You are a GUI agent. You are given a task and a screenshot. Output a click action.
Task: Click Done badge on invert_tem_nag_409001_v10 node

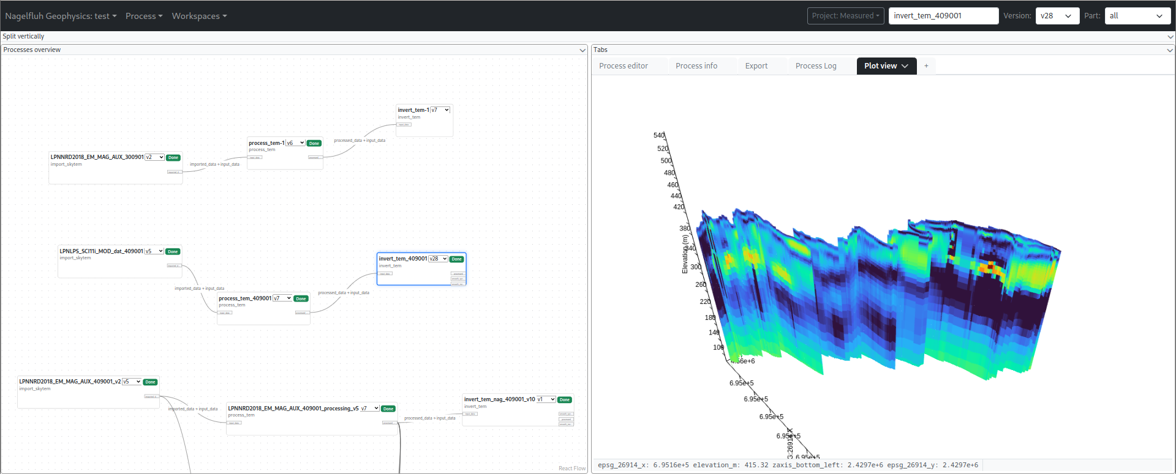[x=565, y=399]
